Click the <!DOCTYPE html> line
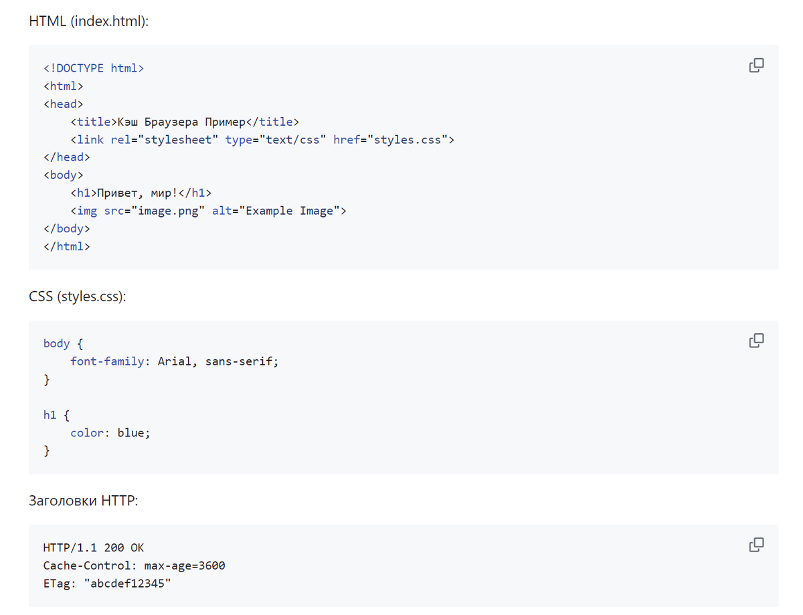Viewport: 803px width, 615px height. [94, 68]
